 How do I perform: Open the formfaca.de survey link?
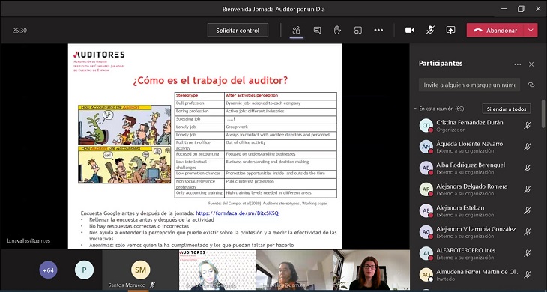238,213
